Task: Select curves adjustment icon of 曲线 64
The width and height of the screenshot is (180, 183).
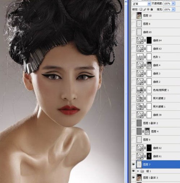Action: 140,40
